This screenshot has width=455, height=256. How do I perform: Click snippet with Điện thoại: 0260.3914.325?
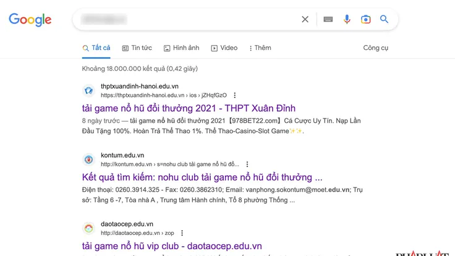coord(223,195)
